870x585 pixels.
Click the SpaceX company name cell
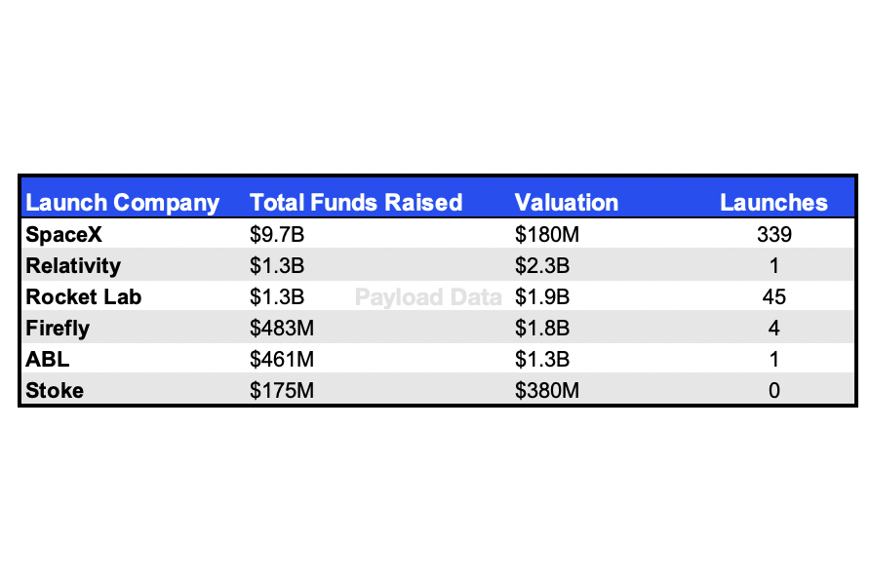point(64,235)
